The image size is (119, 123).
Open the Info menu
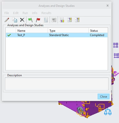click(34, 13)
